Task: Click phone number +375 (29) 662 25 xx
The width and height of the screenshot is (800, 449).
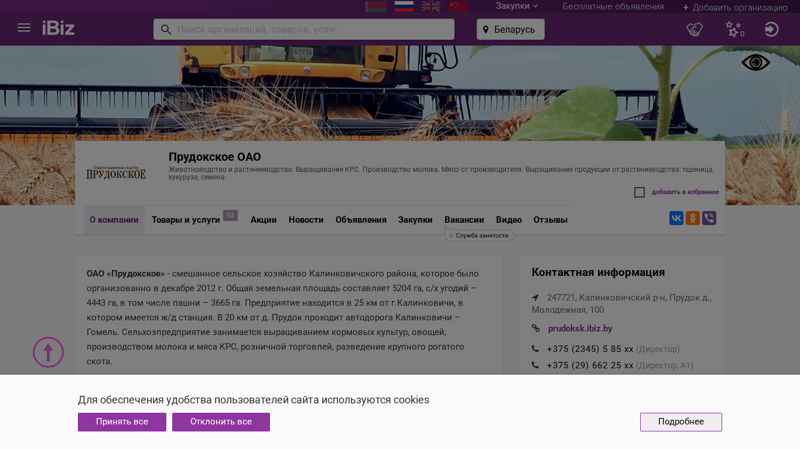Action: pos(590,365)
